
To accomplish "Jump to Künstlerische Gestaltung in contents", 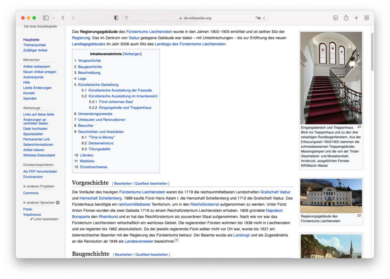I will (98, 84).
